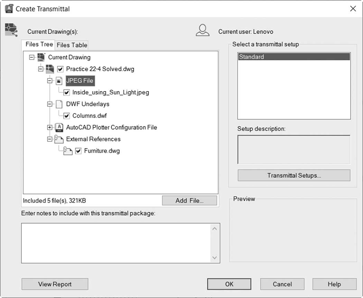Uncheck Inside_using_Sun_Light.jpeg checkbox
Image resolution: width=363 pixels, height=298 pixels.
[x=67, y=92]
